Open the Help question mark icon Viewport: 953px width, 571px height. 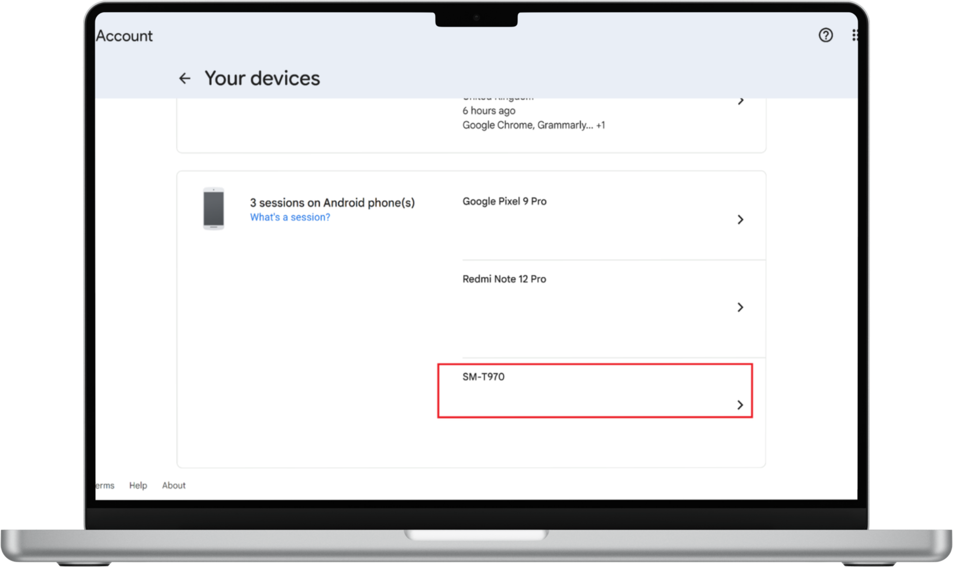826,35
